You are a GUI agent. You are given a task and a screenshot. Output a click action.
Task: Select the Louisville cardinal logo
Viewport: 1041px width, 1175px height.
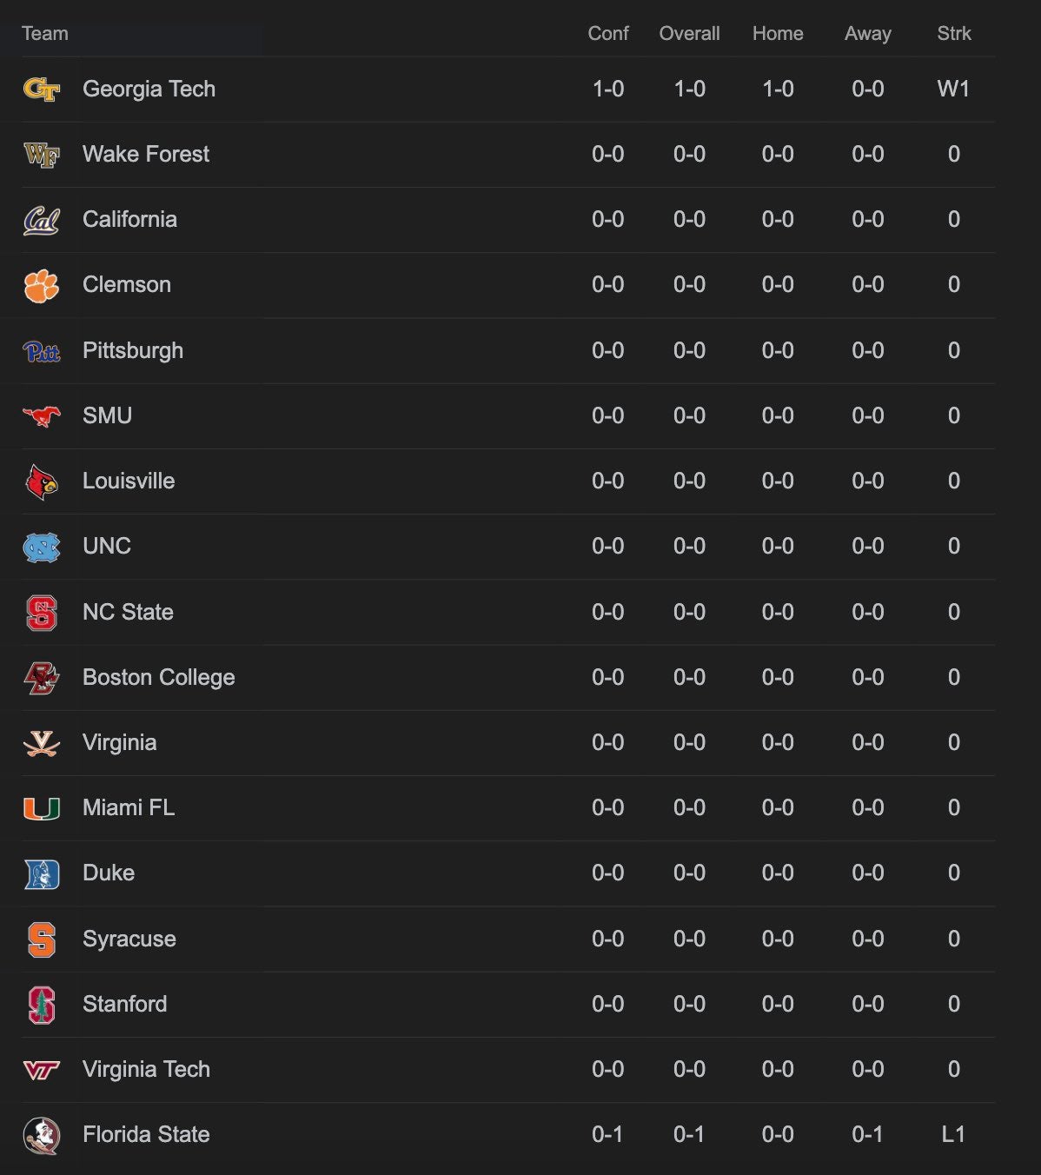(x=42, y=481)
